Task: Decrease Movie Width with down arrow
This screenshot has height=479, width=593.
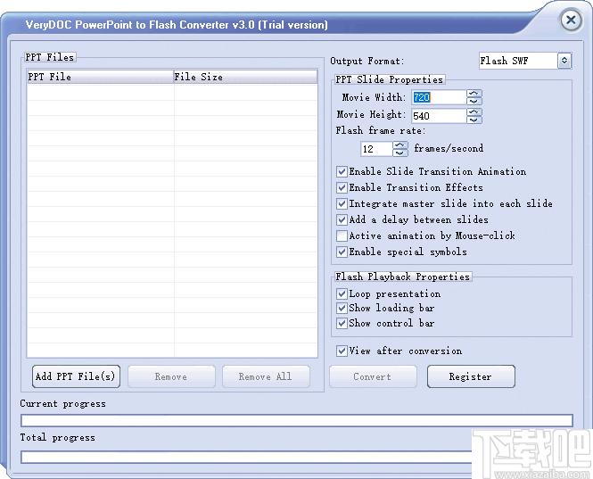Action: pos(474,101)
